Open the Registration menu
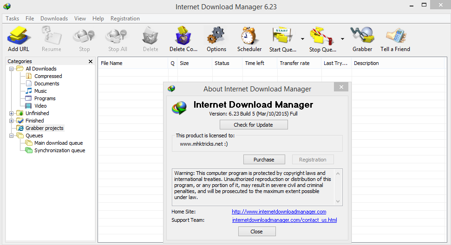Image resolution: width=451 pixels, height=245 pixels. (125, 19)
